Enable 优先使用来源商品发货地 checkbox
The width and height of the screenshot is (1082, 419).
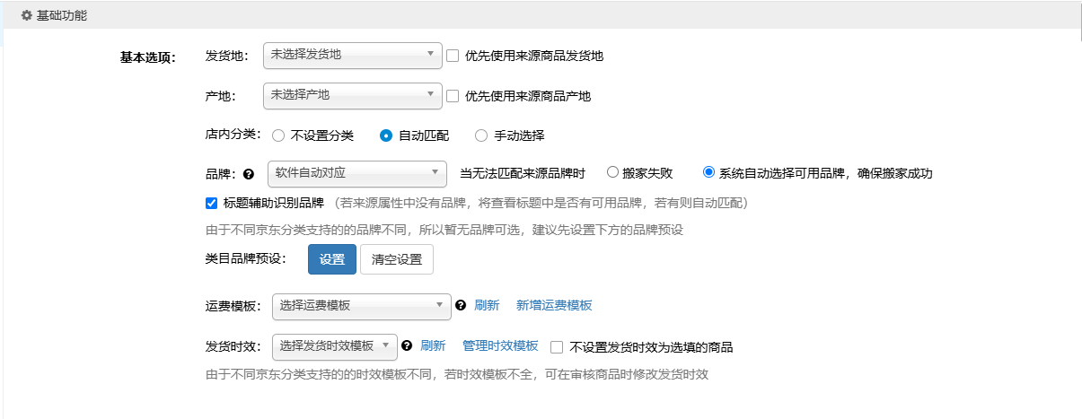tap(453, 55)
